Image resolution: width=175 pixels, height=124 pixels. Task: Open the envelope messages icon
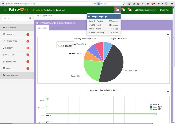[130, 10]
